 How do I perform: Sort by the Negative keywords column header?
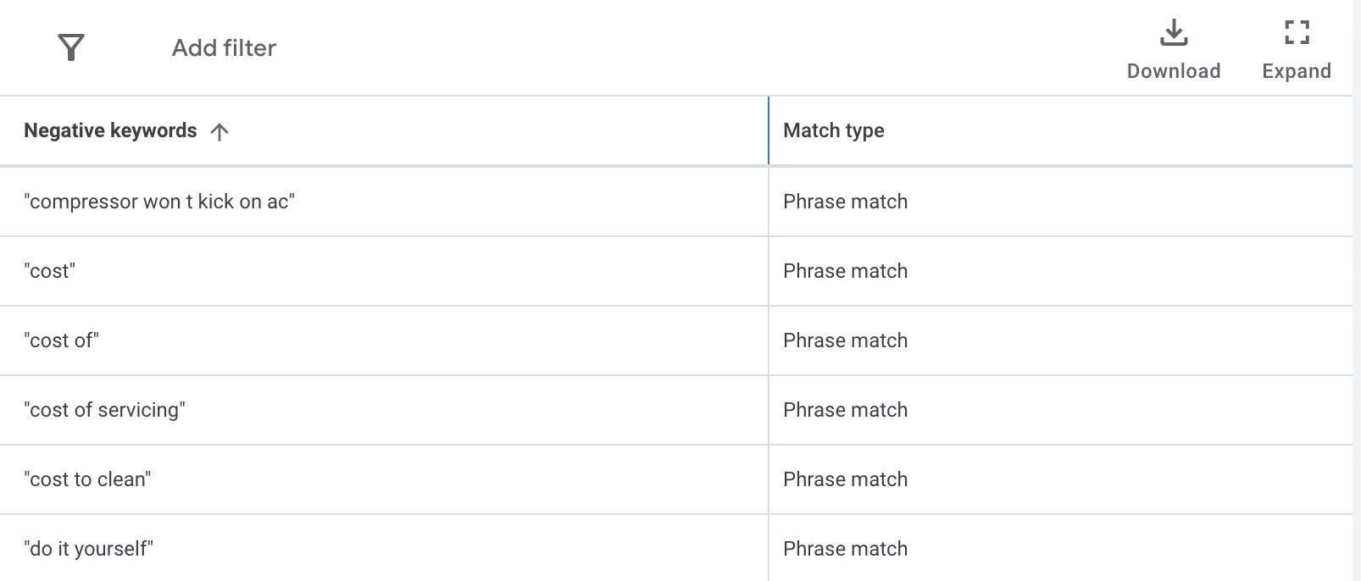pyautogui.click(x=110, y=130)
